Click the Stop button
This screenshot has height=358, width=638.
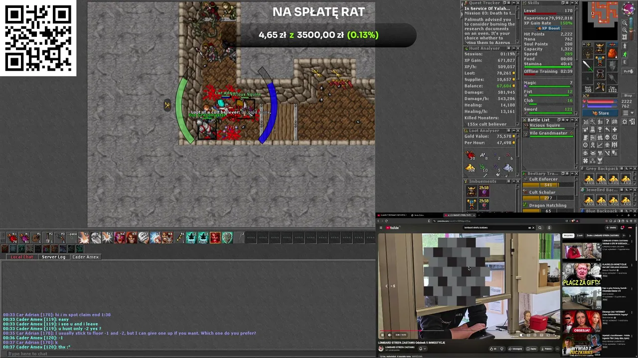coord(628,95)
